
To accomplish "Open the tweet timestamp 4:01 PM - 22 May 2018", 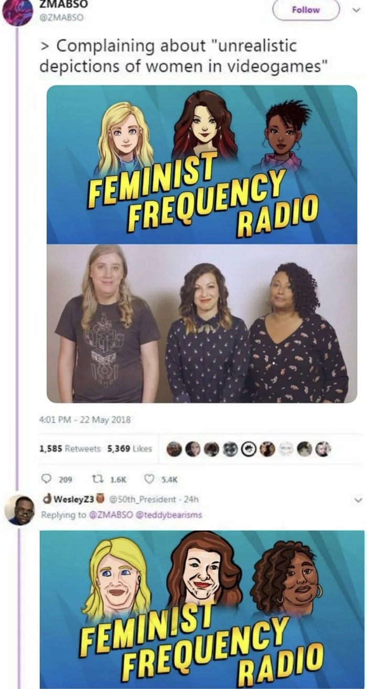I will point(85,420).
